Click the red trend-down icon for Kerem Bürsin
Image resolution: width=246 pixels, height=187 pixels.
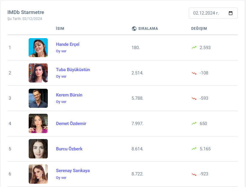pos(194,98)
